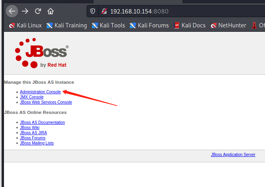The width and height of the screenshot is (265, 187).
Task: Click the insecure connection padlock icon
Action: pos(104,11)
